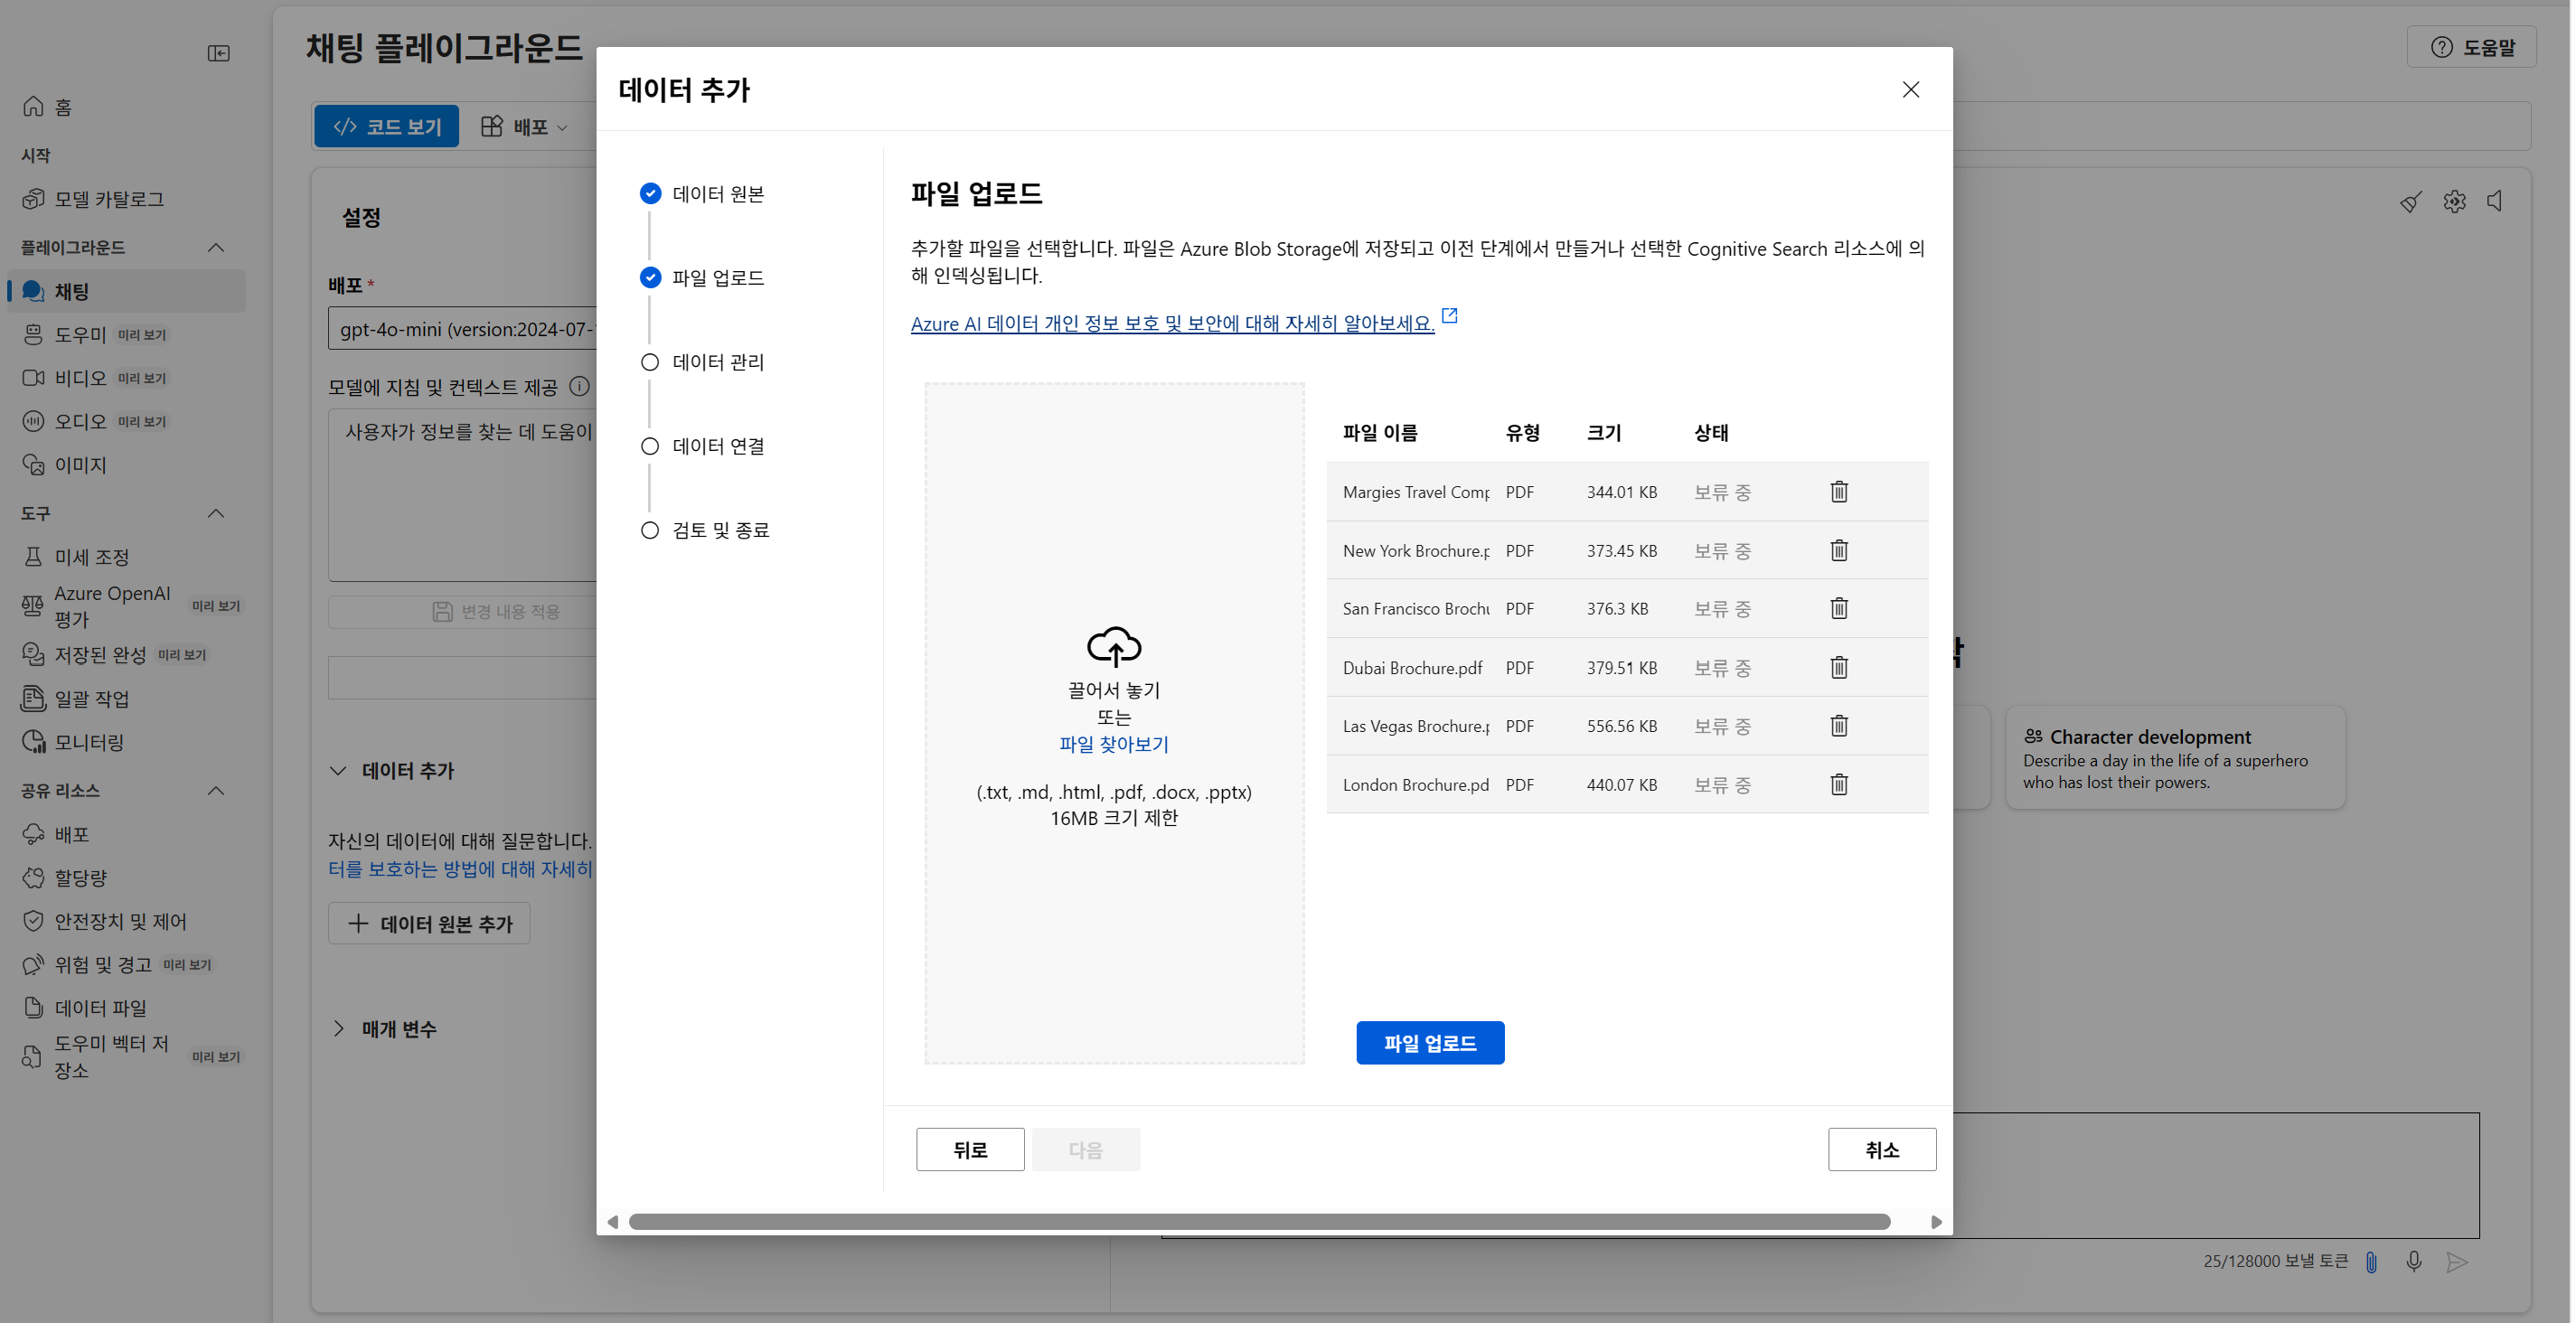Collapse the 도구 sidebar section

pos(216,513)
